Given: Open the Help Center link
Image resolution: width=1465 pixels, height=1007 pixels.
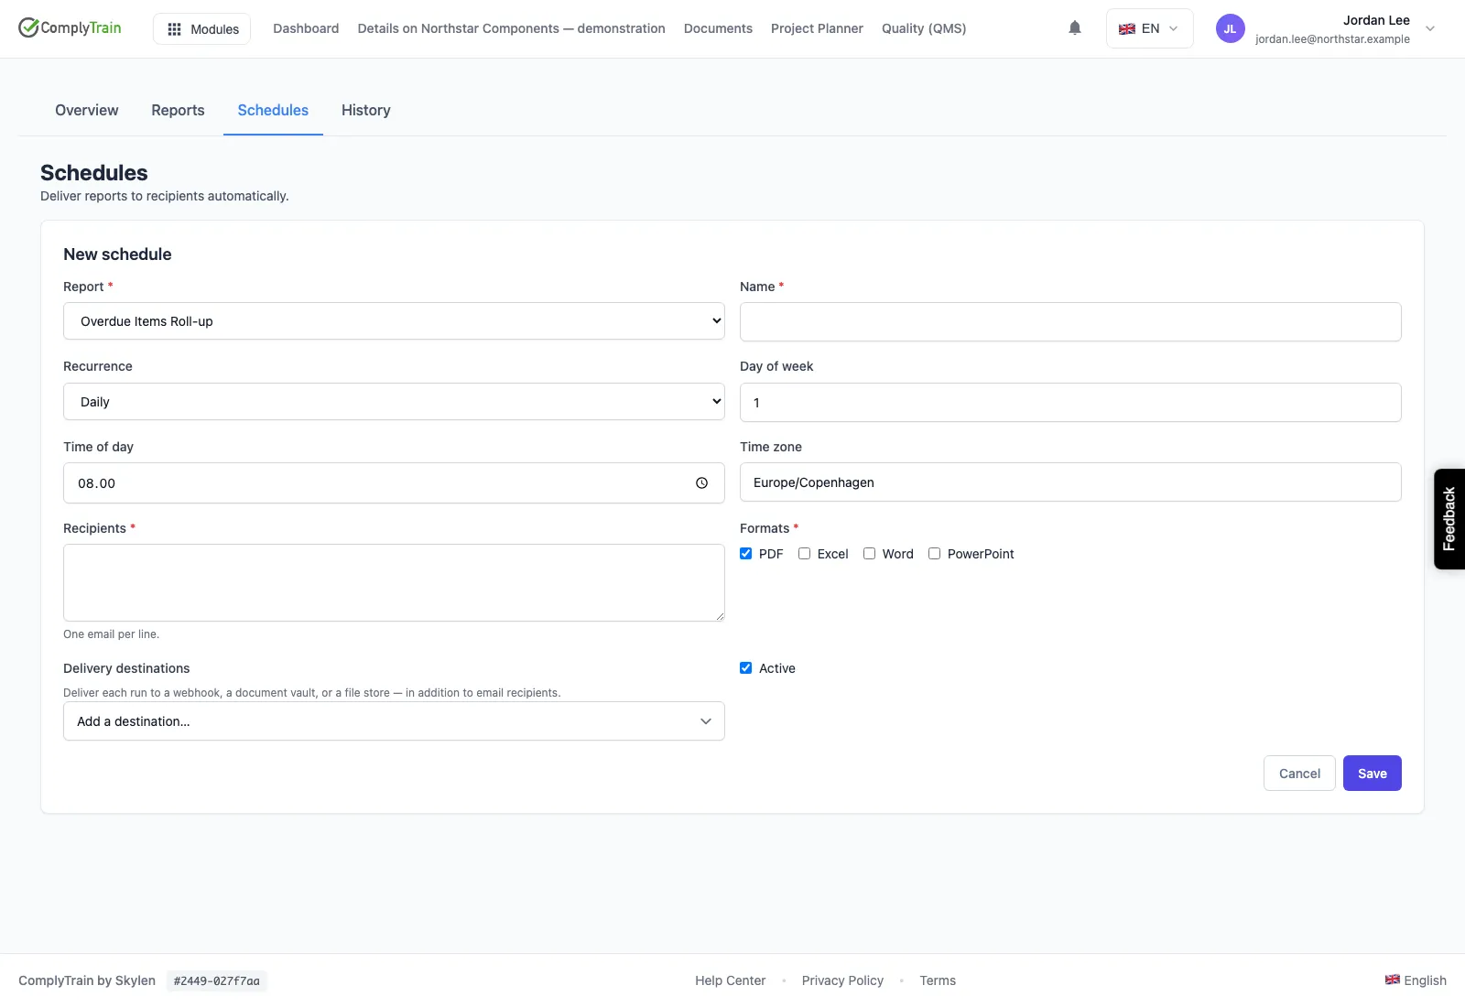Looking at the screenshot, I should [x=730, y=980].
